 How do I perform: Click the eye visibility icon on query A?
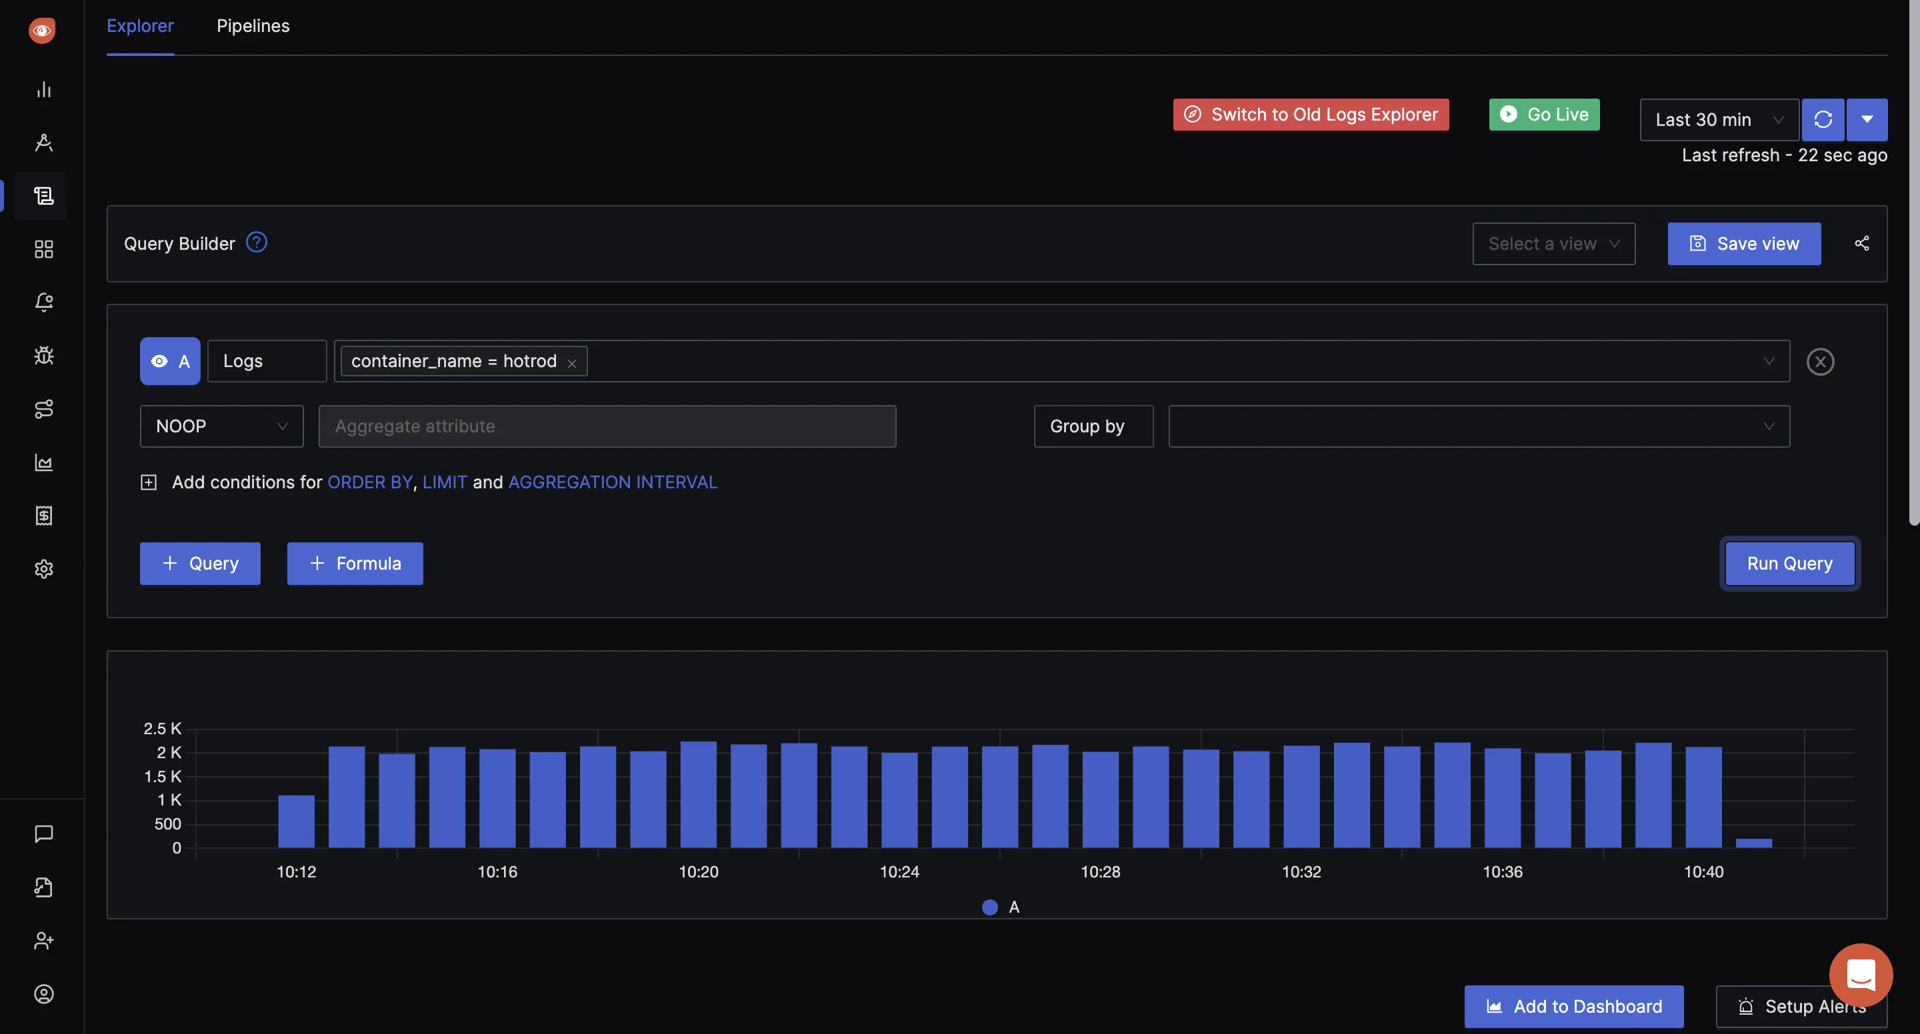click(x=158, y=360)
